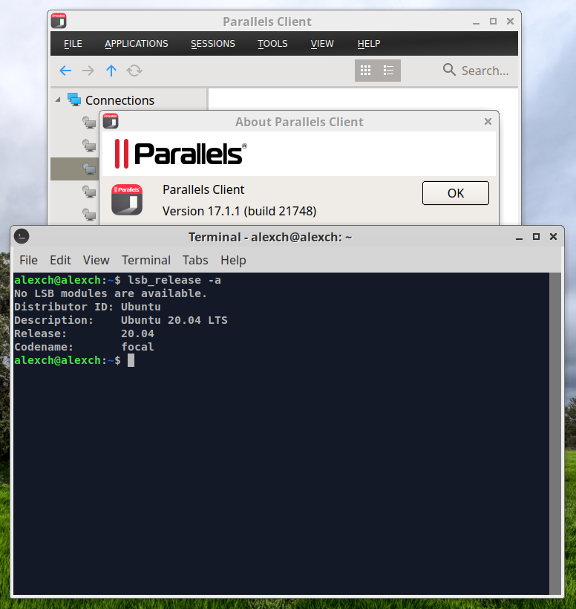Viewport: 576px width, 609px height.
Task: Click the Parallels Client main window title icon
Action: pyautogui.click(x=59, y=21)
